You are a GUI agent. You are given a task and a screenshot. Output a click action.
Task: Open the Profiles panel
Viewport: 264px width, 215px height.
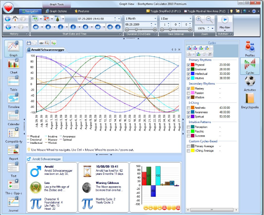tap(250, 49)
